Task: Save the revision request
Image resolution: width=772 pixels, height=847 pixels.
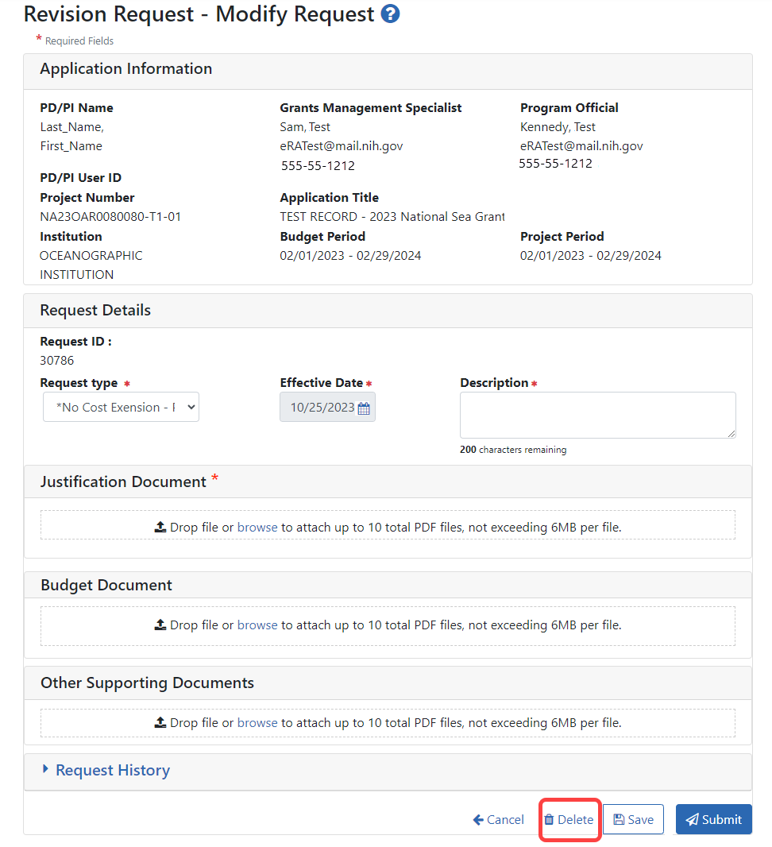Action: point(633,819)
